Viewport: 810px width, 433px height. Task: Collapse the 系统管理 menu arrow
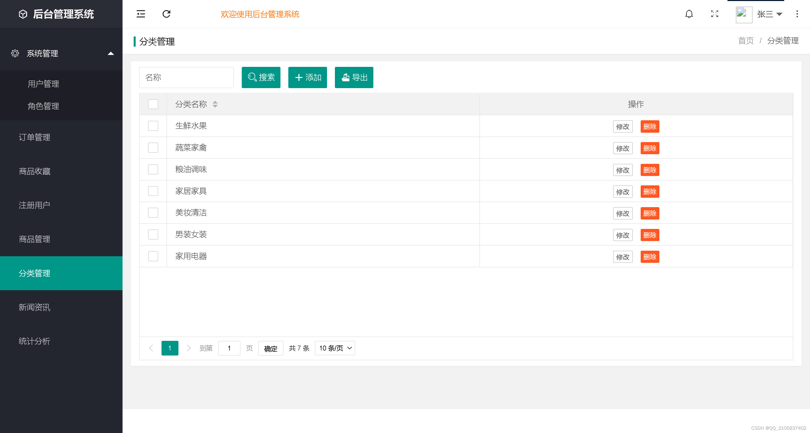(x=111, y=53)
